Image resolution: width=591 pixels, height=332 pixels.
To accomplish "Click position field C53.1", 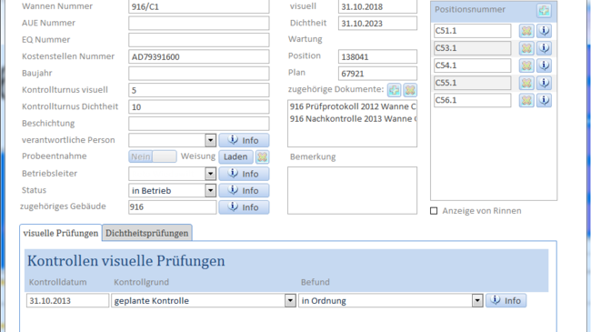I will click(472, 48).
